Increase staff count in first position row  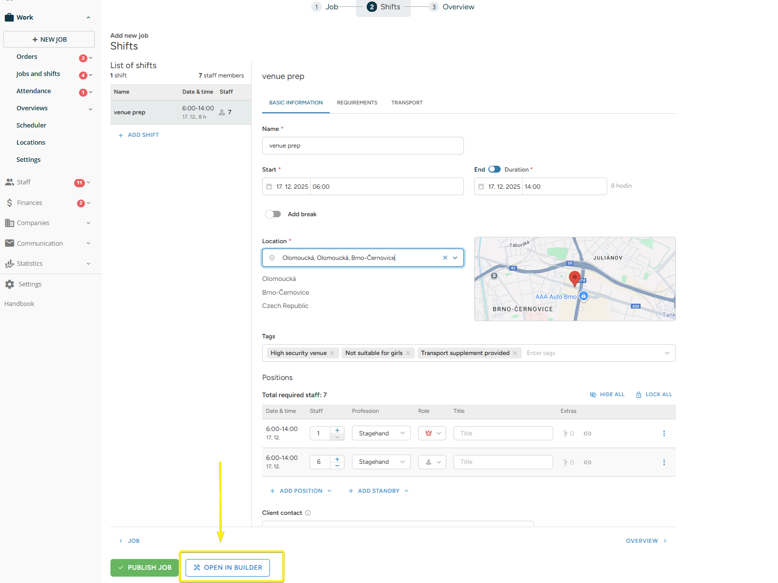click(337, 430)
